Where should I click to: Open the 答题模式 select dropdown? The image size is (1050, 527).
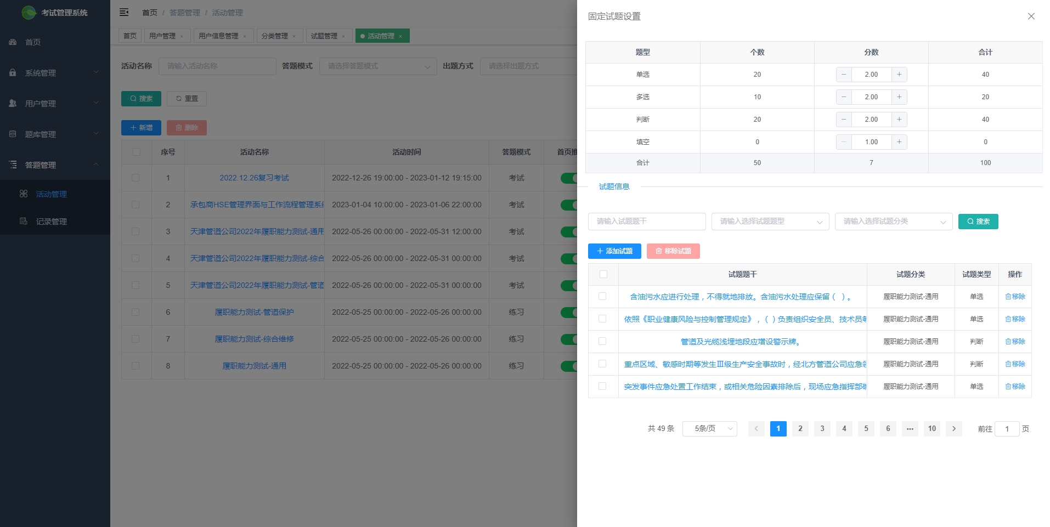pos(378,66)
